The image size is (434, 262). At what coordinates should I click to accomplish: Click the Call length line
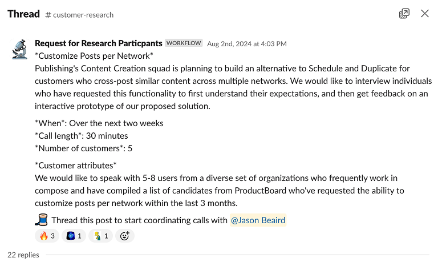(x=82, y=136)
